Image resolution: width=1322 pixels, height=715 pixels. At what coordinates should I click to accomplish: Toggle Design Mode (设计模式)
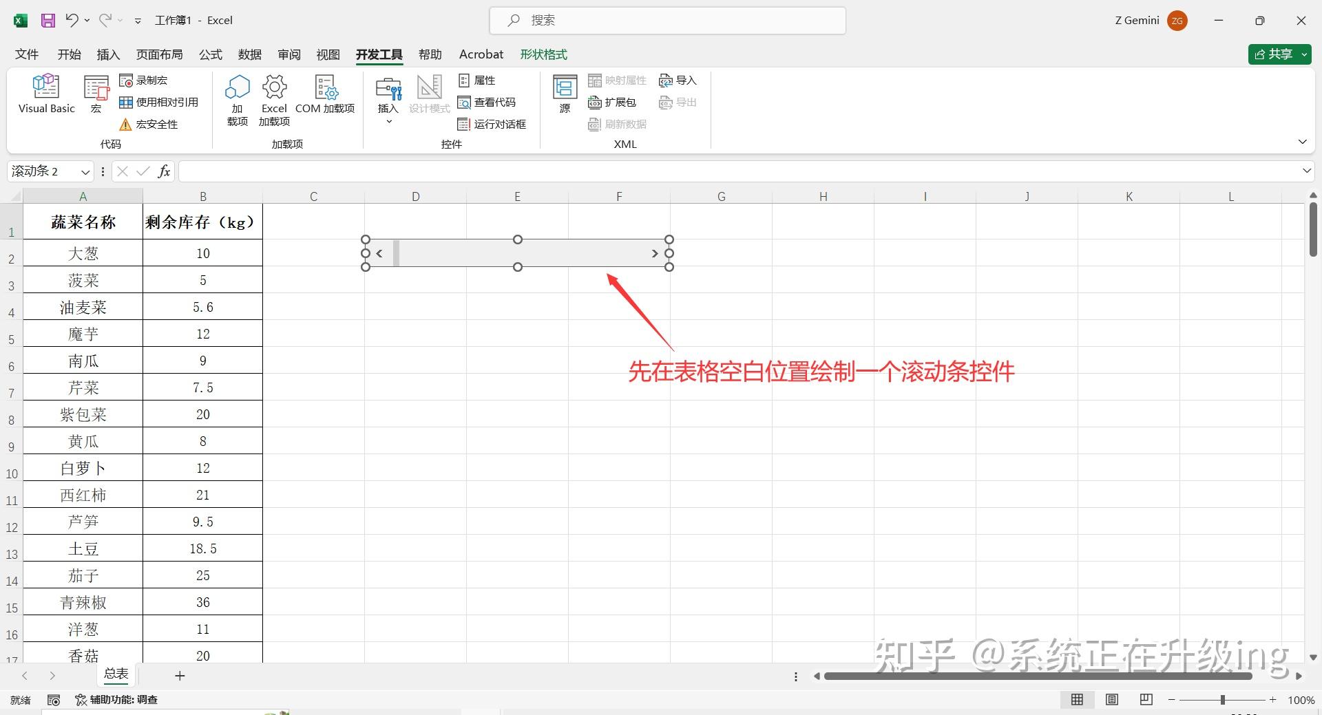pyautogui.click(x=429, y=94)
